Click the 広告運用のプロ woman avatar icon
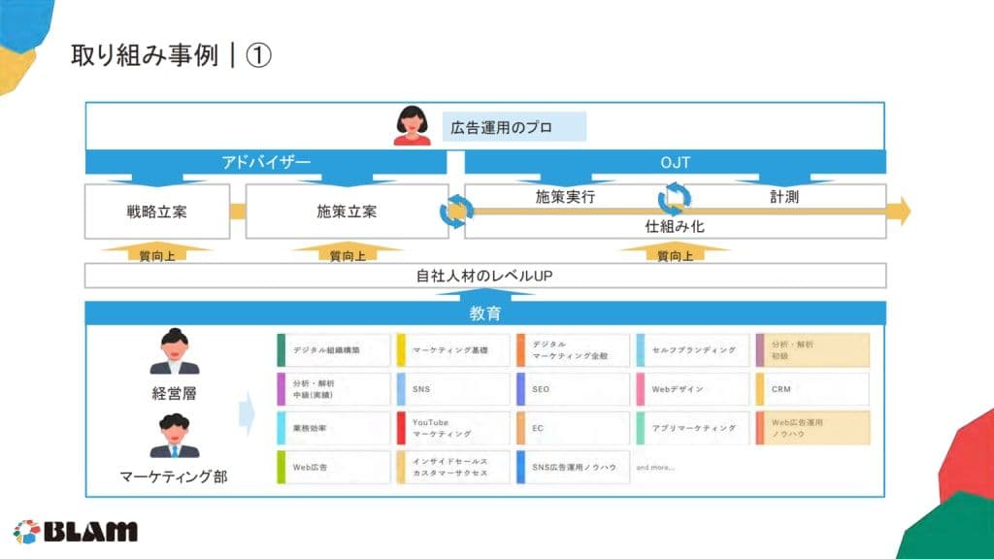This screenshot has height=559, width=994. (413, 126)
